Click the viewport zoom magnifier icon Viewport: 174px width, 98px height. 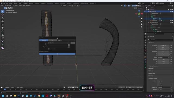pos(142,19)
